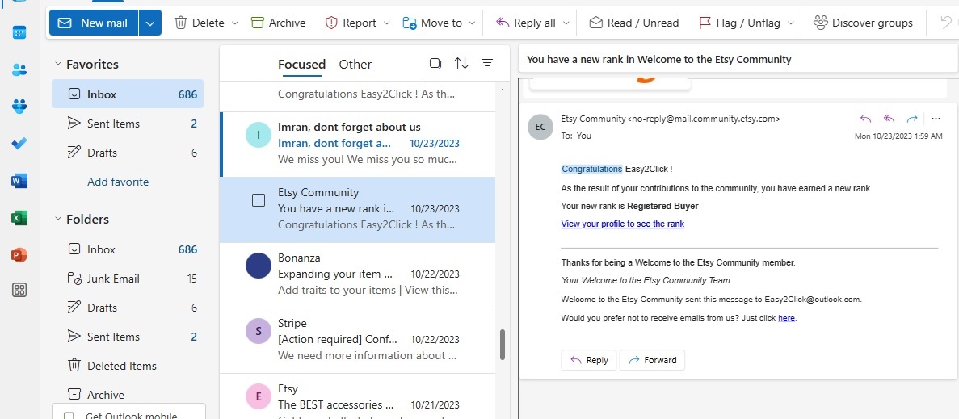Viewport: 959px width, 419px height.
Task: Click the Stripe sender avatar
Action: pyautogui.click(x=259, y=331)
